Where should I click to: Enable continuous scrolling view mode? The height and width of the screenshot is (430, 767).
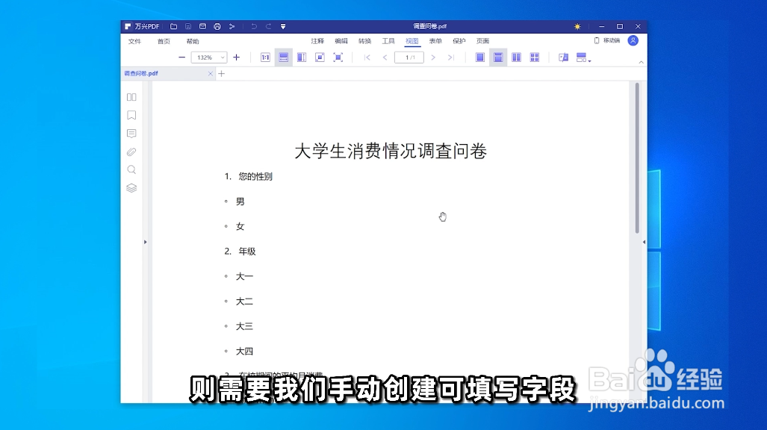point(498,57)
